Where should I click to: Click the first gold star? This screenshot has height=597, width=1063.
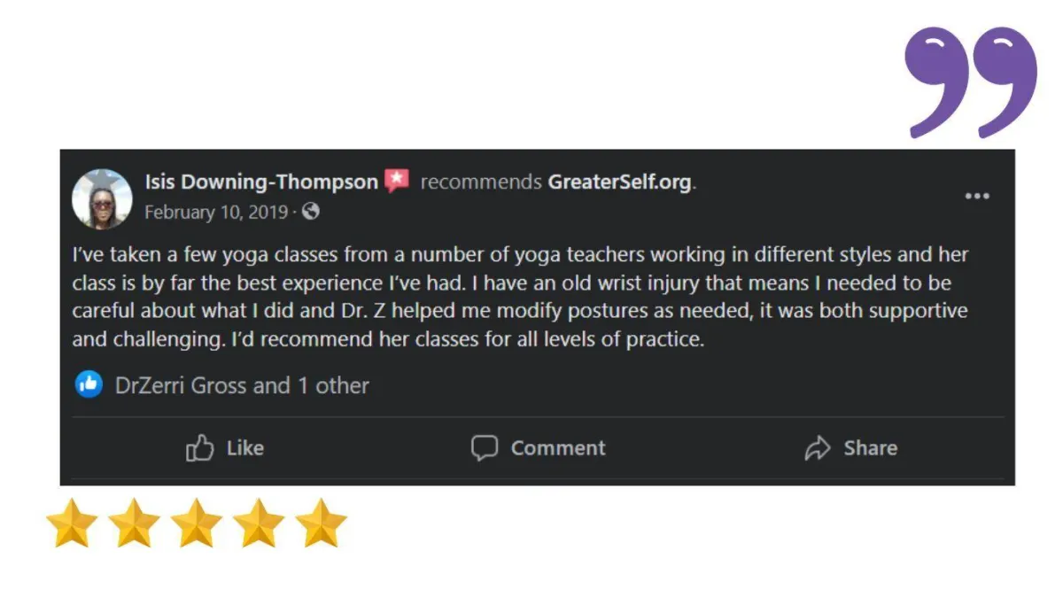[72, 523]
